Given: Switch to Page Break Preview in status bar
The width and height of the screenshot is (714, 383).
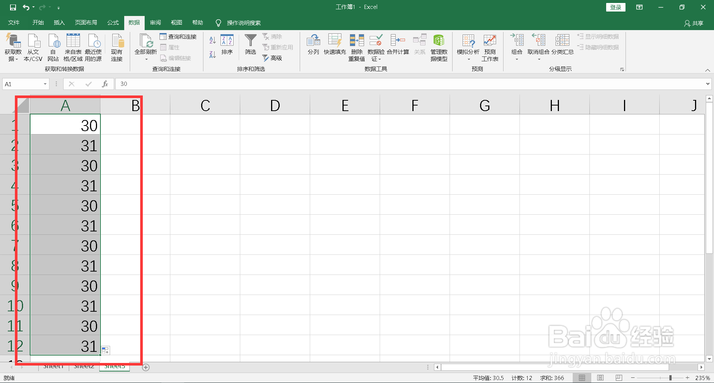Looking at the screenshot, I should (x=619, y=378).
